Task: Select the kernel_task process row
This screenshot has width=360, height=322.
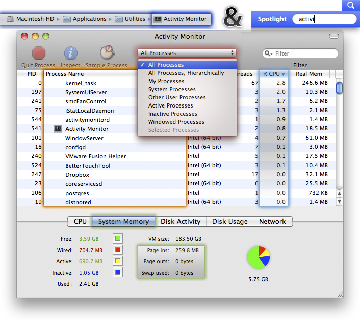Action: [x=176, y=83]
